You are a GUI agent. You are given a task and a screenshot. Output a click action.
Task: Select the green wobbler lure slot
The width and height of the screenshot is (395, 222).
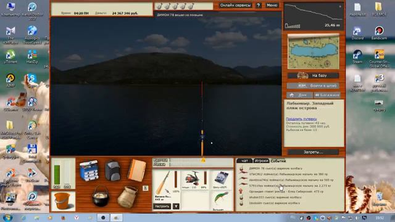[221, 200]
